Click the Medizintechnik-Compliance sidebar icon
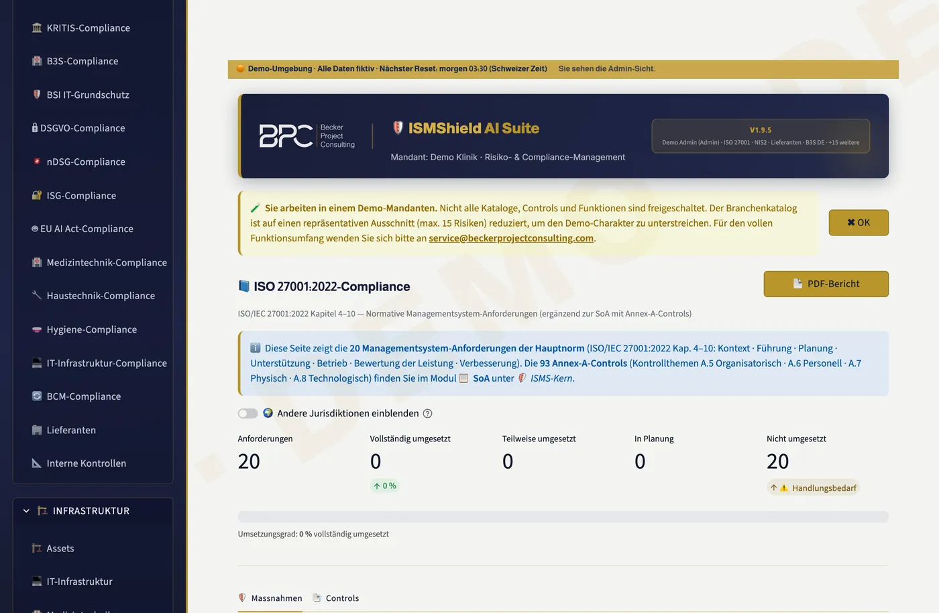Viewport: 939px width, 613px height. click(37, 262)
